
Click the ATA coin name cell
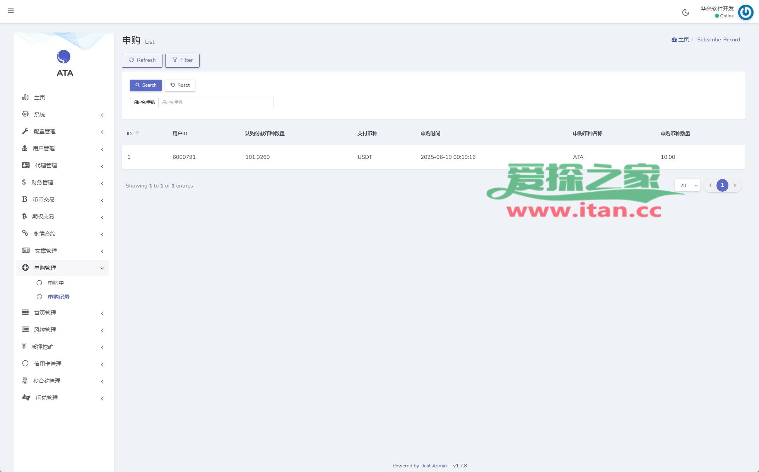point(578,157)
